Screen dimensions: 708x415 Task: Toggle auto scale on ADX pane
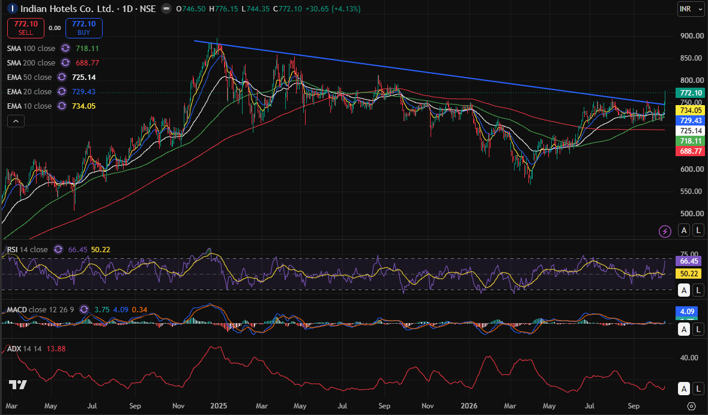(x=684, y=389)
